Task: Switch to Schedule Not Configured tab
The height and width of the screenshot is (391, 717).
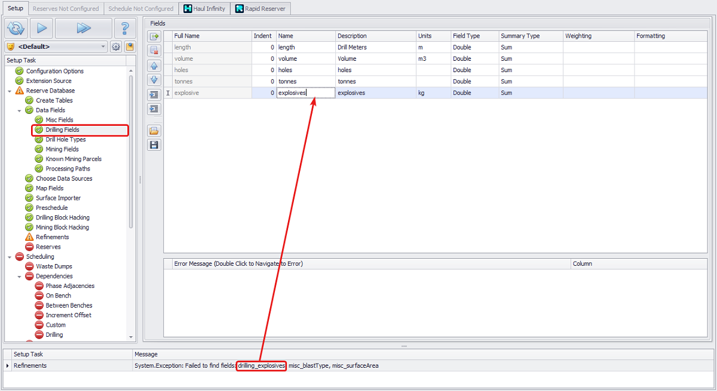Action: pos(141,9)
